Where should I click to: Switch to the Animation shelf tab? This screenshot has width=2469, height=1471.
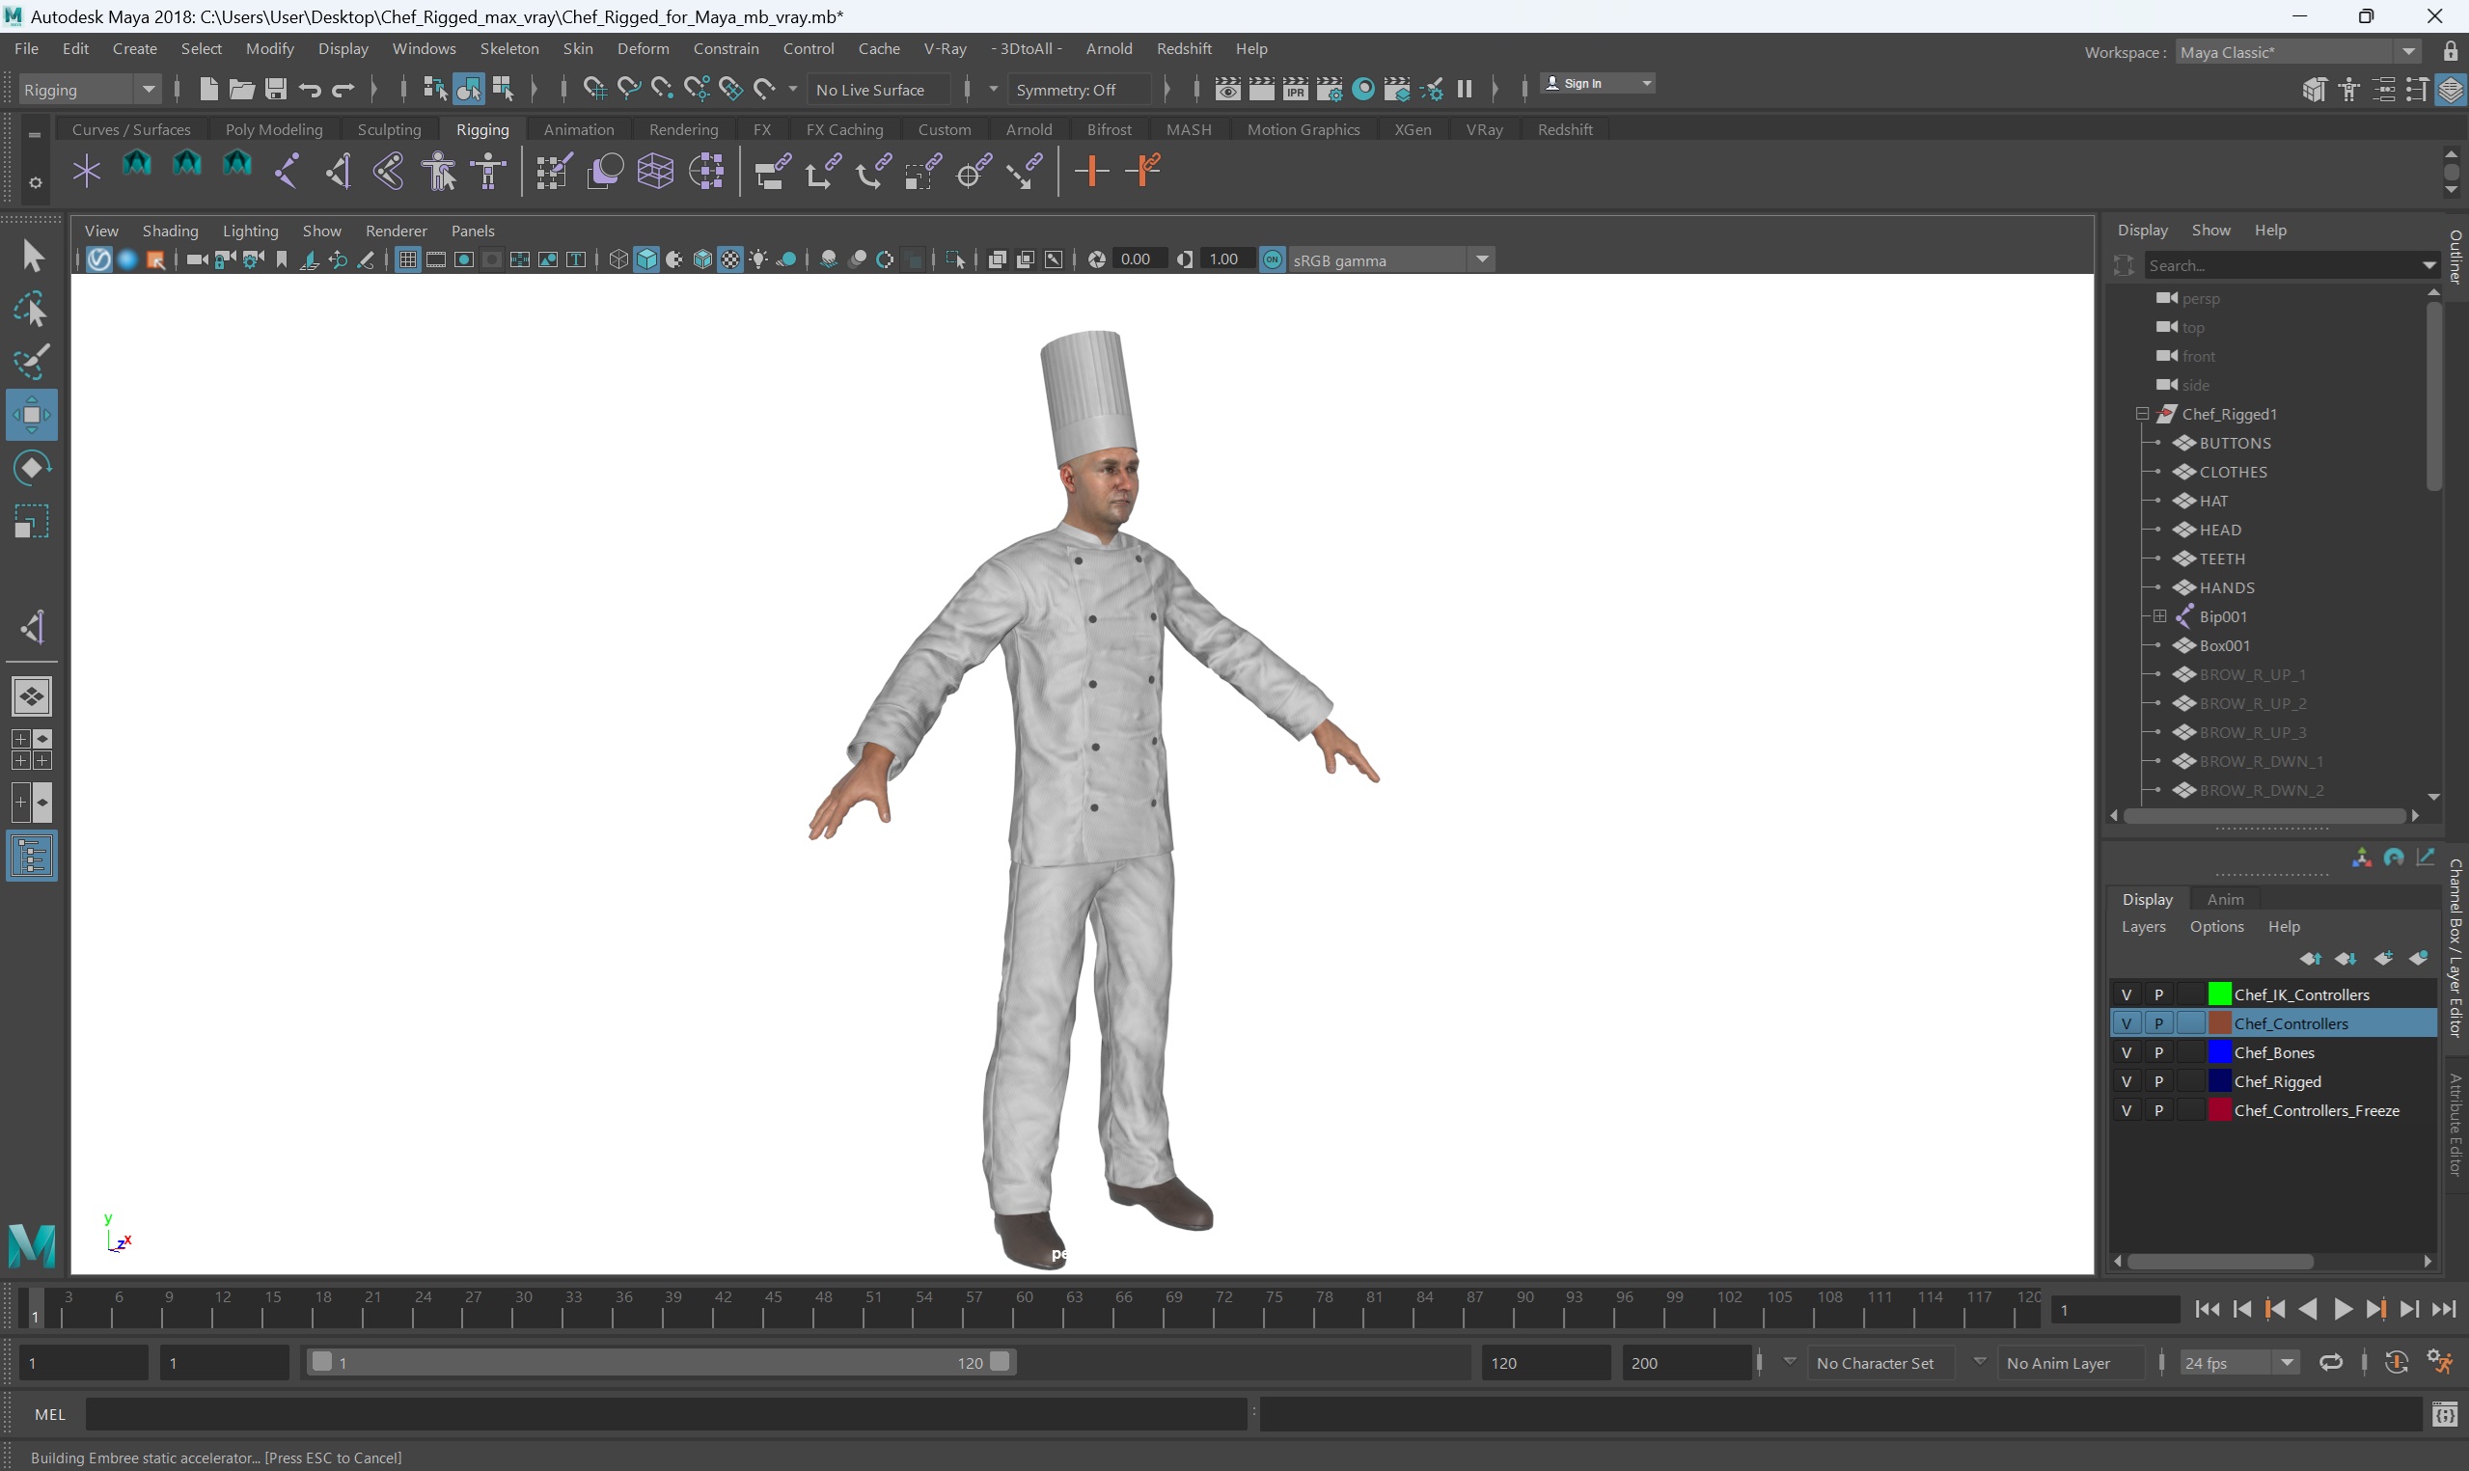click(579, 130)
